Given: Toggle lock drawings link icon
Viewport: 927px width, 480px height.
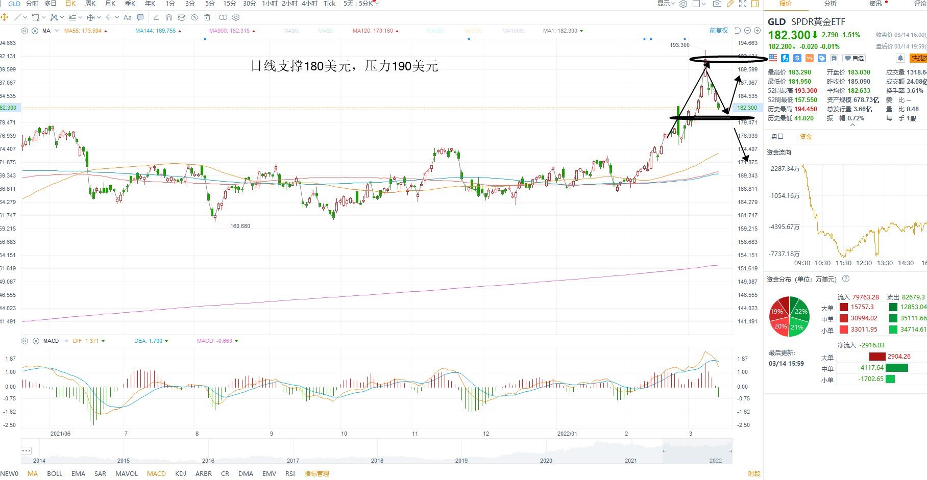Looking at the screenshot, I should 182,17.
